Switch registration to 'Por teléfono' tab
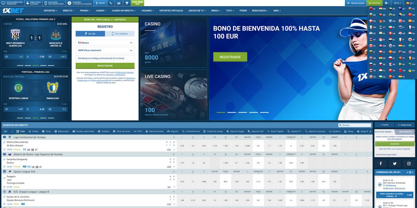Viewport: 417px width, 208px height. (x=120, y=34)
